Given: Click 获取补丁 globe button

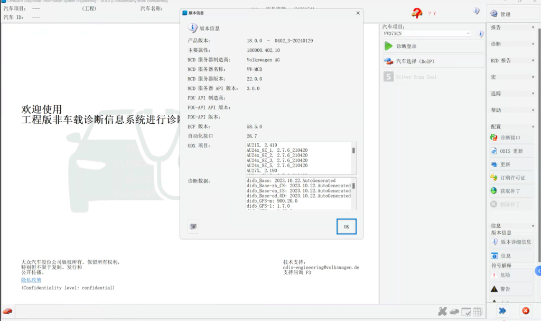Looking at the screenshot, I should (x=510, y=191).
